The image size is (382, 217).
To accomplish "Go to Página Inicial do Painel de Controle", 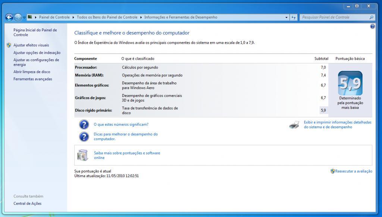I will 35,32.
